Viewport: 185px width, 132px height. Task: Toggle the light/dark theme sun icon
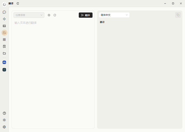coord(4,120)
